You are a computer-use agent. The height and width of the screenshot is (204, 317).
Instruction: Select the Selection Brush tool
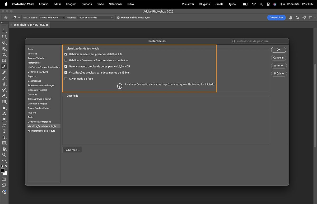pos(4,43)
